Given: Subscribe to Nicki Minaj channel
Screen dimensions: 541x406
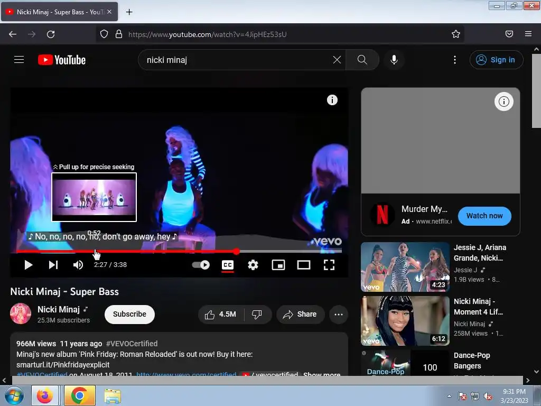Looking at the screenshot, I should point(130,314).
